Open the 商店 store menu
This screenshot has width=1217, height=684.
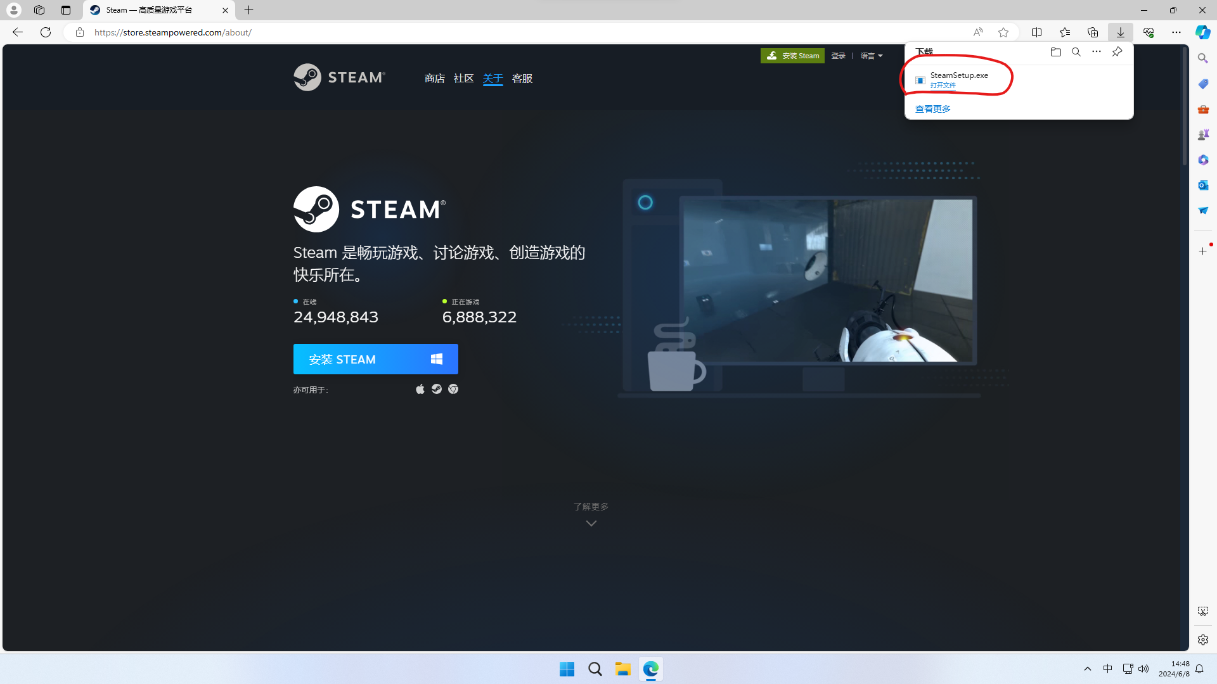pyautogui.click(x=435, y=79)
